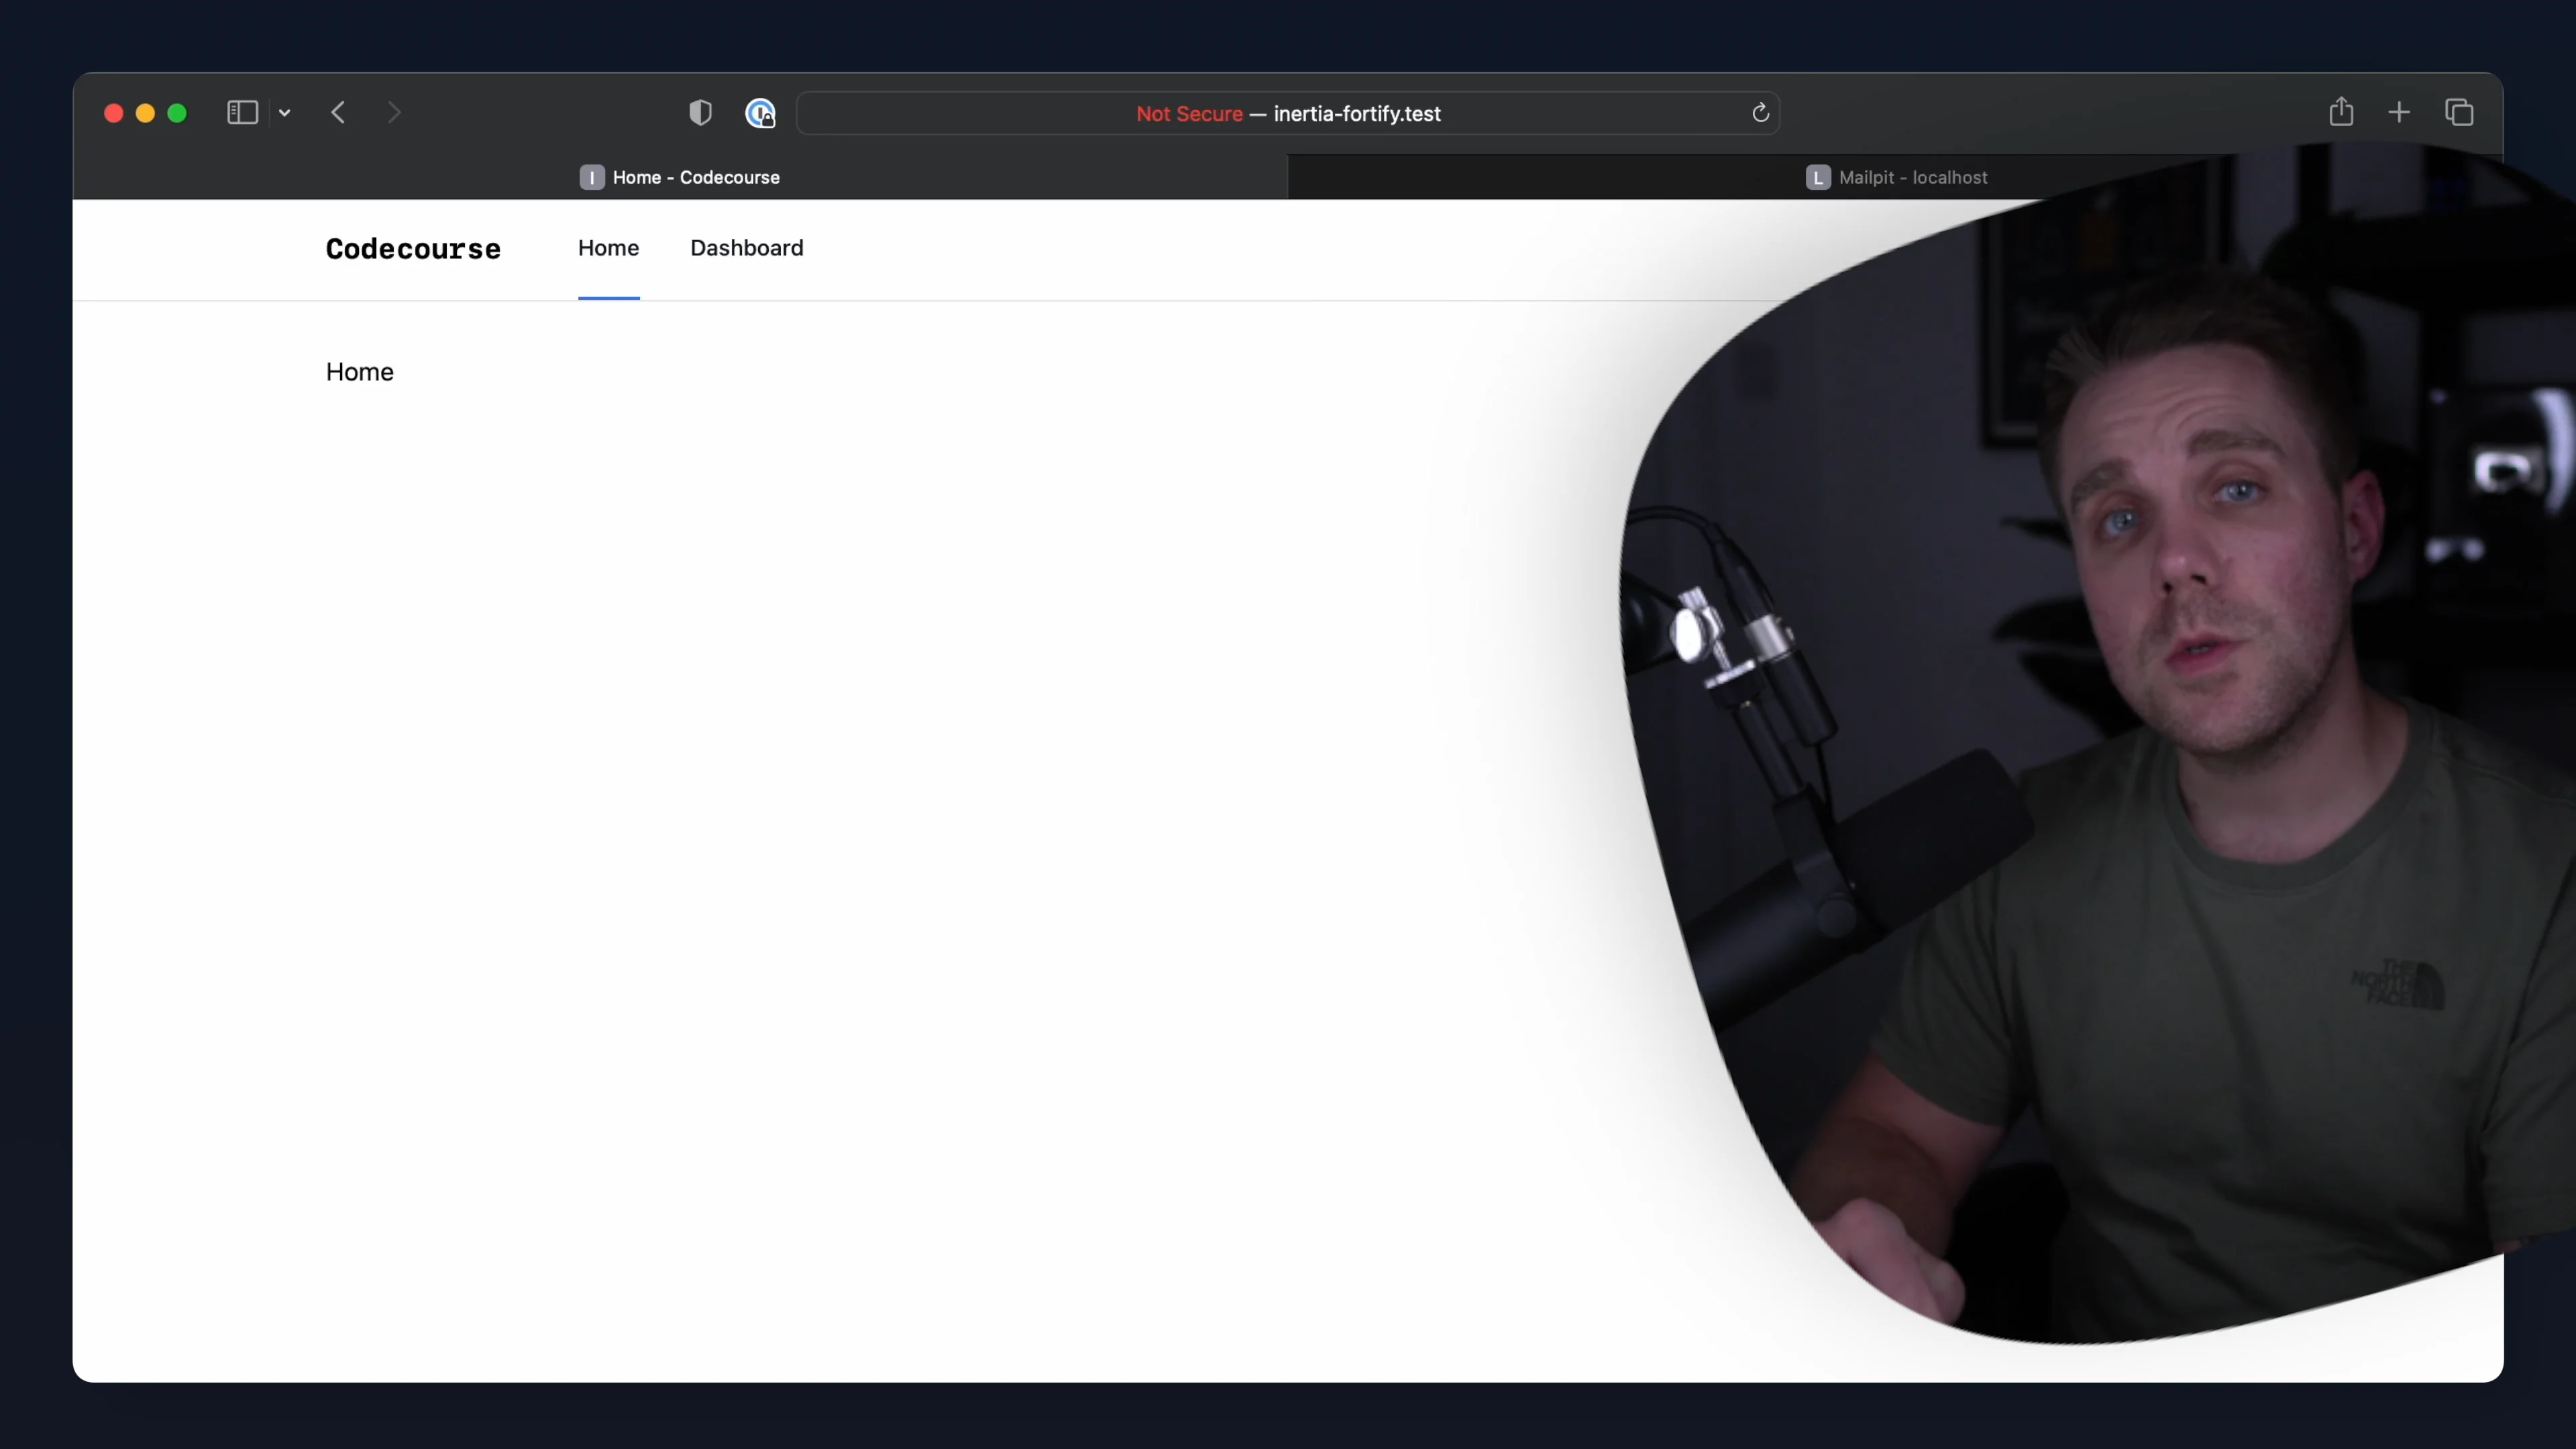This screenshot has height=1449, width=2576.
Task: Open the Share menu icon
Action: click(x=2340, y=112)
